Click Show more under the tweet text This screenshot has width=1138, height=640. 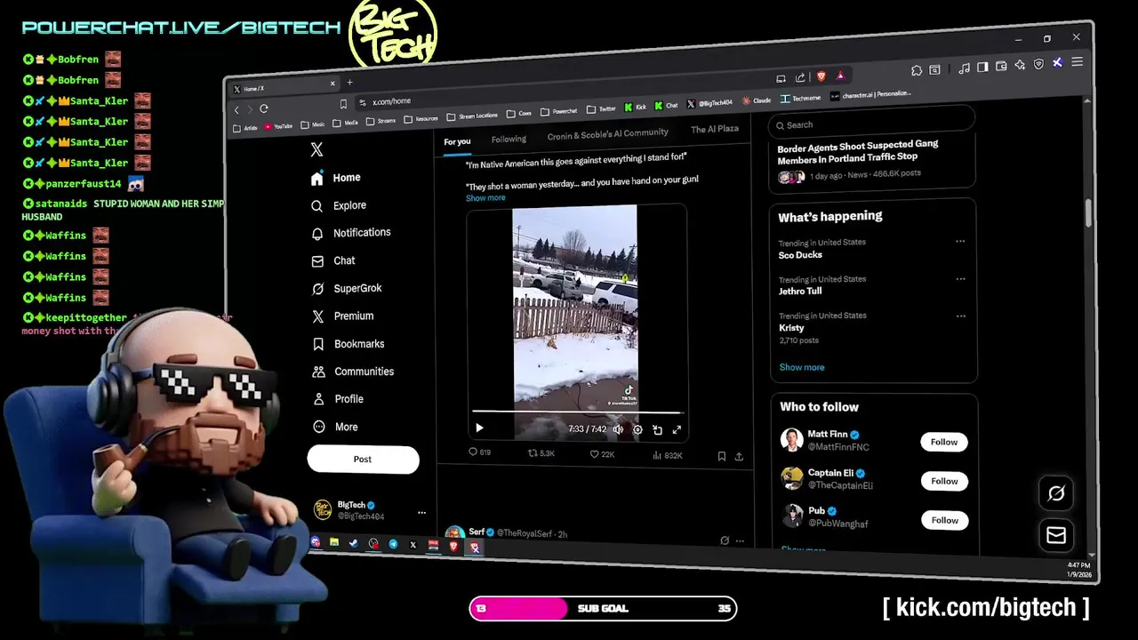coord(485,197)
